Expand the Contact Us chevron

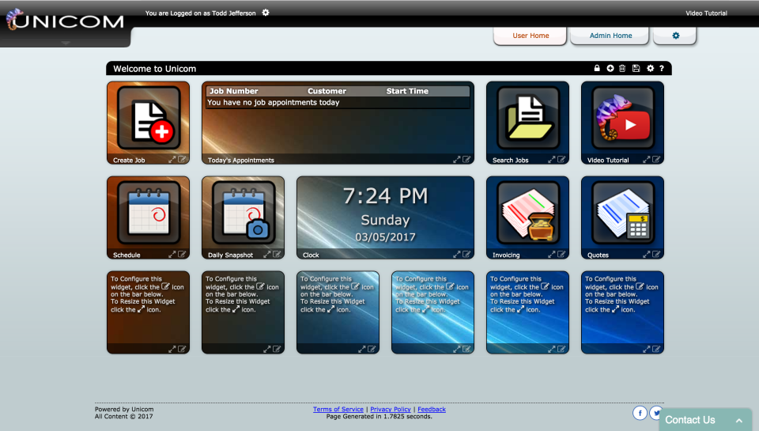click(739, 421)
